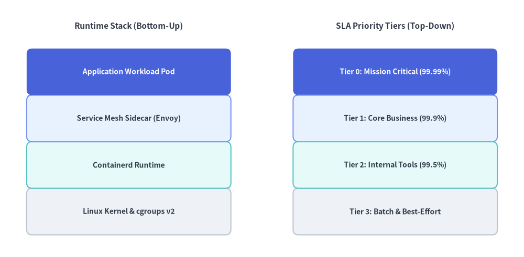
Task: Select the Tier 0: Mission Critical block
Action: 395,72
